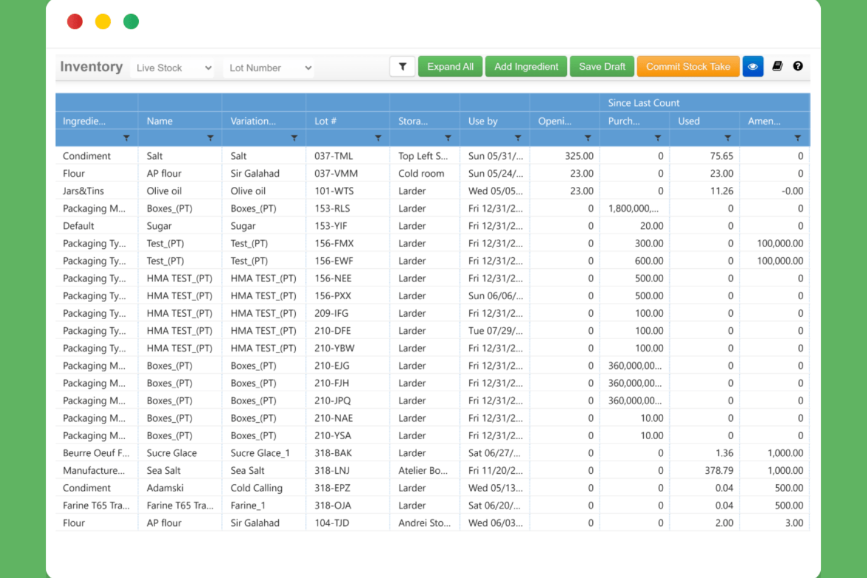Filter the Ingredient column

coord(126,138)
